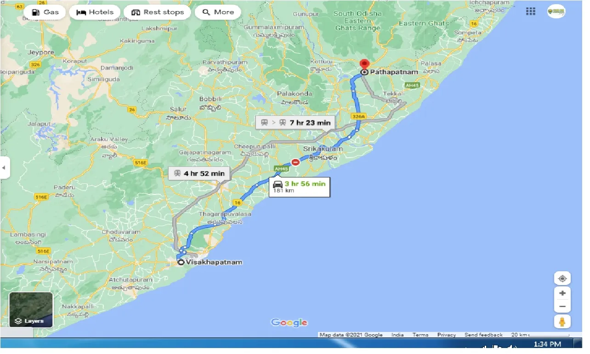The image size is (590, 354).
Task: Click the Eastern Ghats label
Action: click(424, 23)
